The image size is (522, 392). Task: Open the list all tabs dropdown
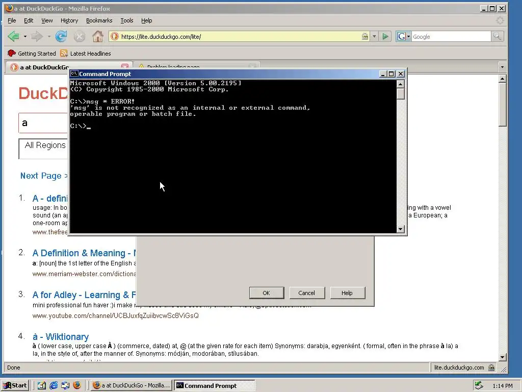pos(502,67)
